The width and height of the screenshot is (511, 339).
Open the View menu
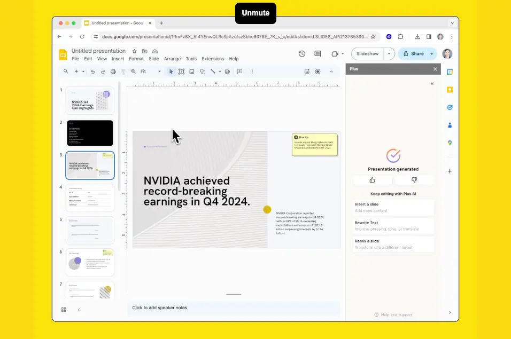coord(102,59)
